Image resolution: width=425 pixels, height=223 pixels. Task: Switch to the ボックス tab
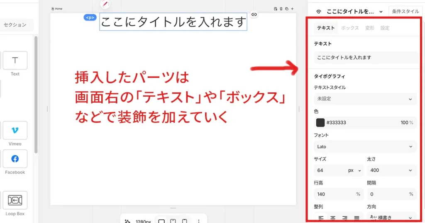point(350,28)
